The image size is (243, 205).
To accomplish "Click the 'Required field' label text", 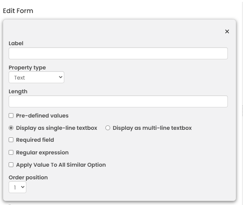I will coord(35,140).
